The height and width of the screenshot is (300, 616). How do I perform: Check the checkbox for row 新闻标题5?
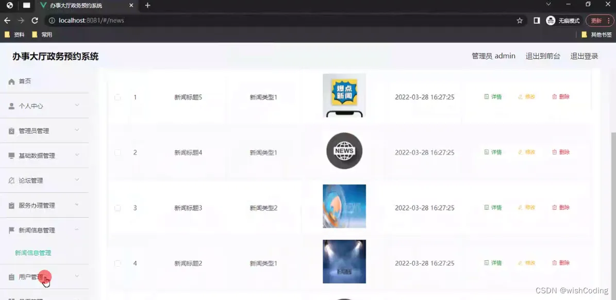(118, 97)
